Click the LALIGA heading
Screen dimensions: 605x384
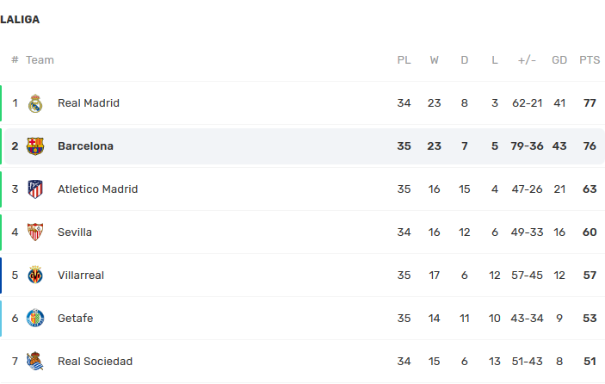click(x=20, y=19)
